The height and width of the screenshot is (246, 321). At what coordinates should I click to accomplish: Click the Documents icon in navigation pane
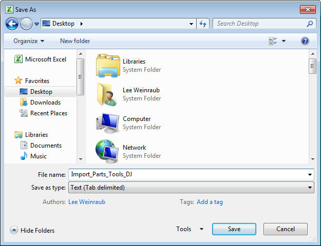(24, 145)
